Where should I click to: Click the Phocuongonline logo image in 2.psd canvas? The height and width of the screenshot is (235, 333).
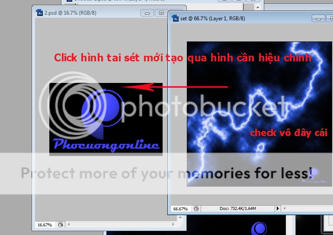point(106,119)
